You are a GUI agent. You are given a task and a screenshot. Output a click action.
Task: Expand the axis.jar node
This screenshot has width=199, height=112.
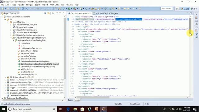5,80
